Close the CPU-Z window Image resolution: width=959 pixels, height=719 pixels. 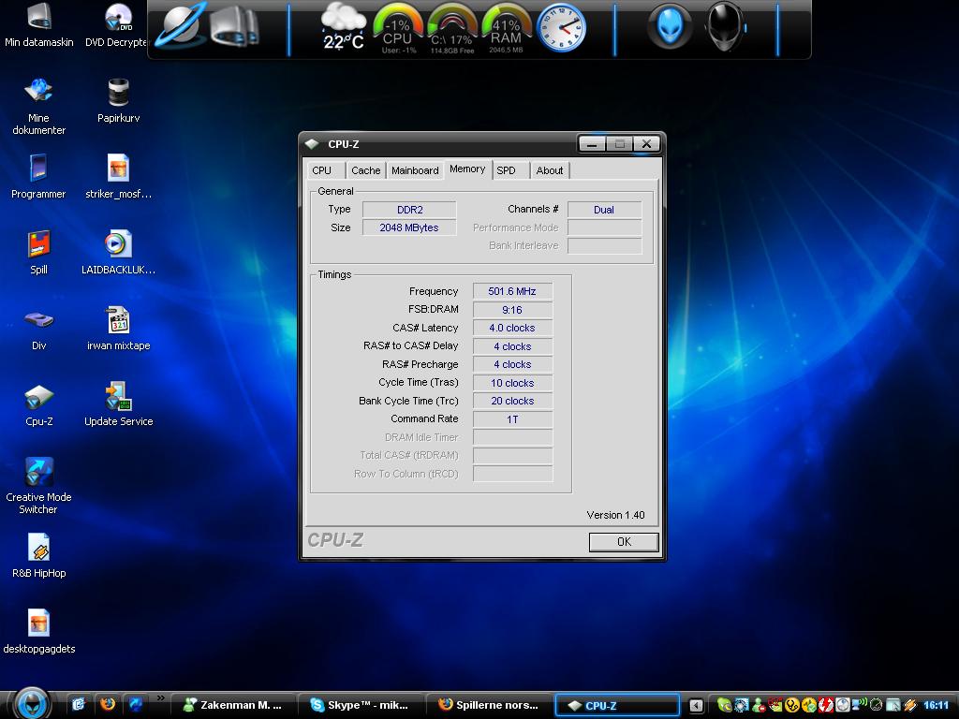coord(646,144)
